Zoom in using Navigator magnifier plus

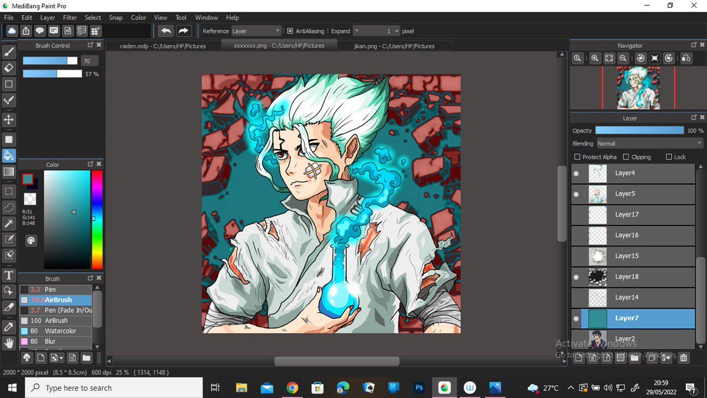point(595,58)
